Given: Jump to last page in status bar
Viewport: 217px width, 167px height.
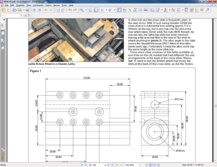Looking at the screenshot, I should click(112, 165).
